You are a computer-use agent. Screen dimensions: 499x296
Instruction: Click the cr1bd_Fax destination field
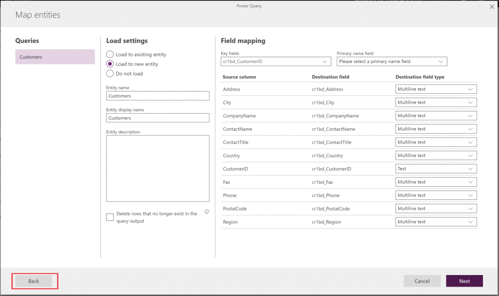pos(323,182)
